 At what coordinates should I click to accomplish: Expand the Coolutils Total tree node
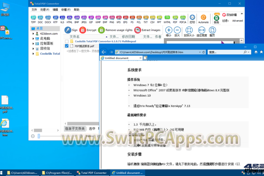33,54
